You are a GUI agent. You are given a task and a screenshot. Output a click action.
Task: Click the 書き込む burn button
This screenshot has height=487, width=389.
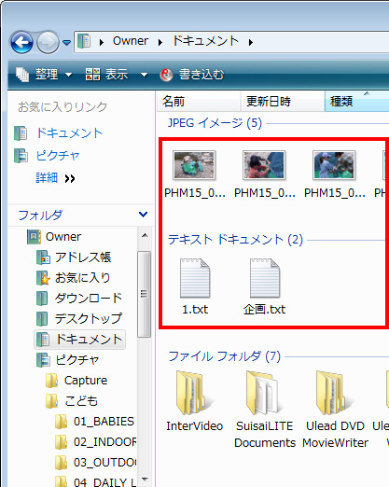click(x=192, y=75)
